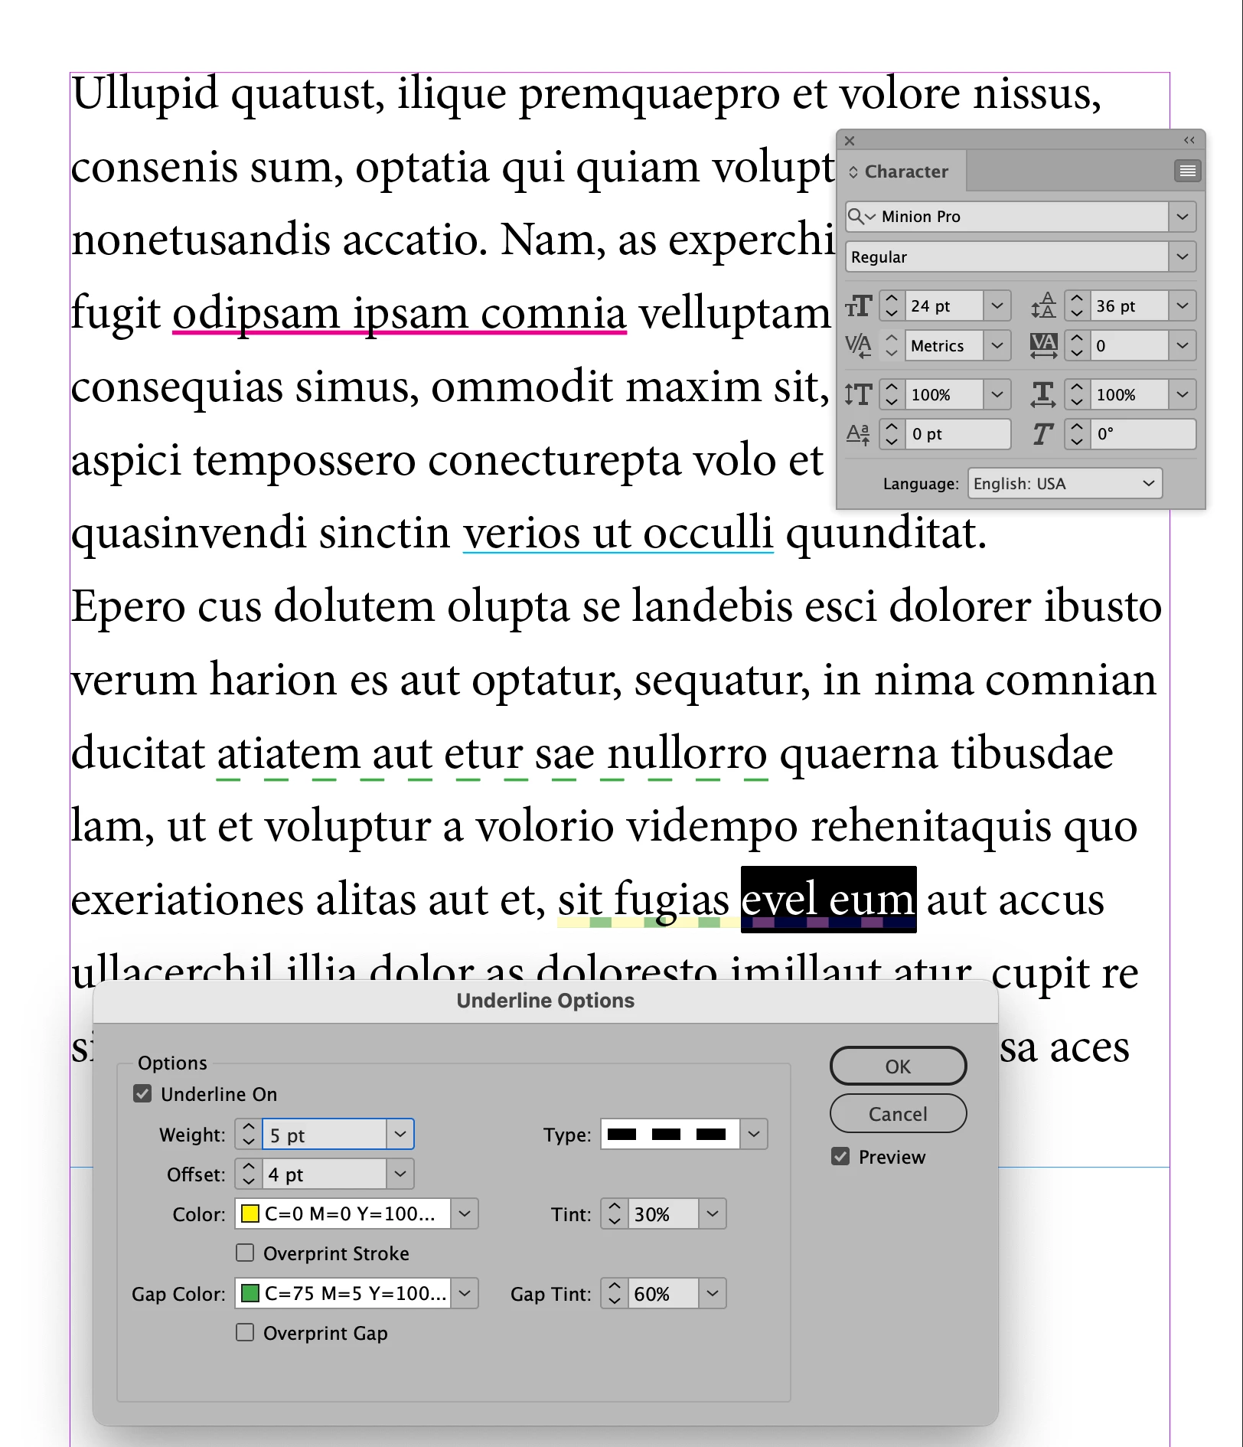
Task: Click the yellow Color swatch
Action: click(x=250, y=1214)
